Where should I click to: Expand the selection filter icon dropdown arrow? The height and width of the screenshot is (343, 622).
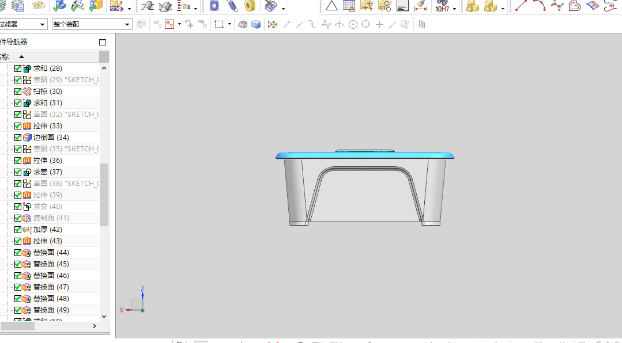179,24
